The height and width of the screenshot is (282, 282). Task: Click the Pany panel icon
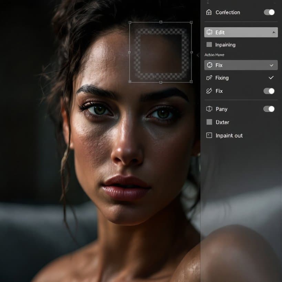209,109
